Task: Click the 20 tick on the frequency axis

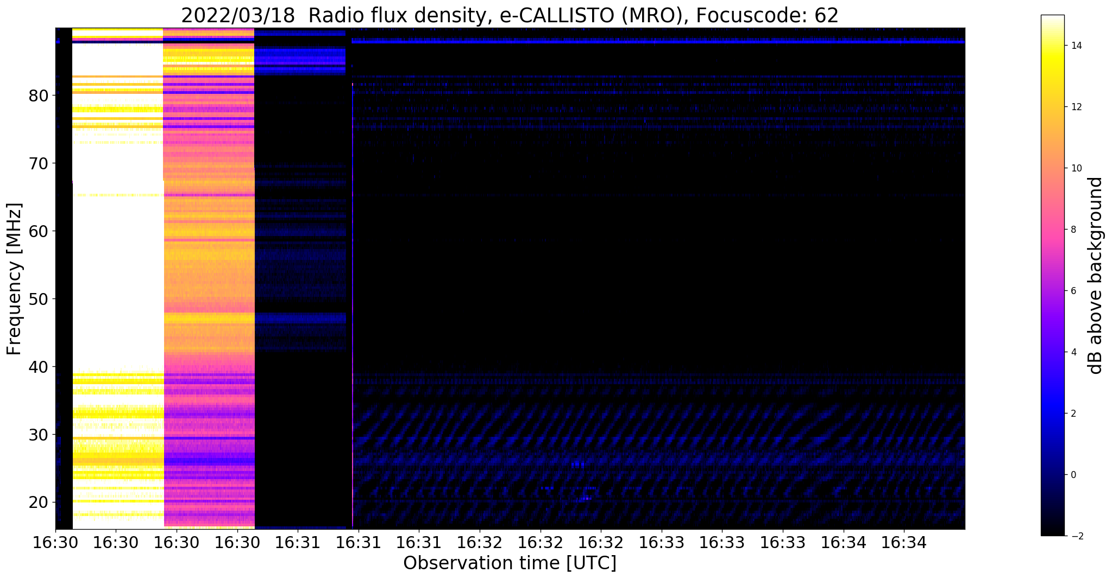Action: (x=39, y=502)
